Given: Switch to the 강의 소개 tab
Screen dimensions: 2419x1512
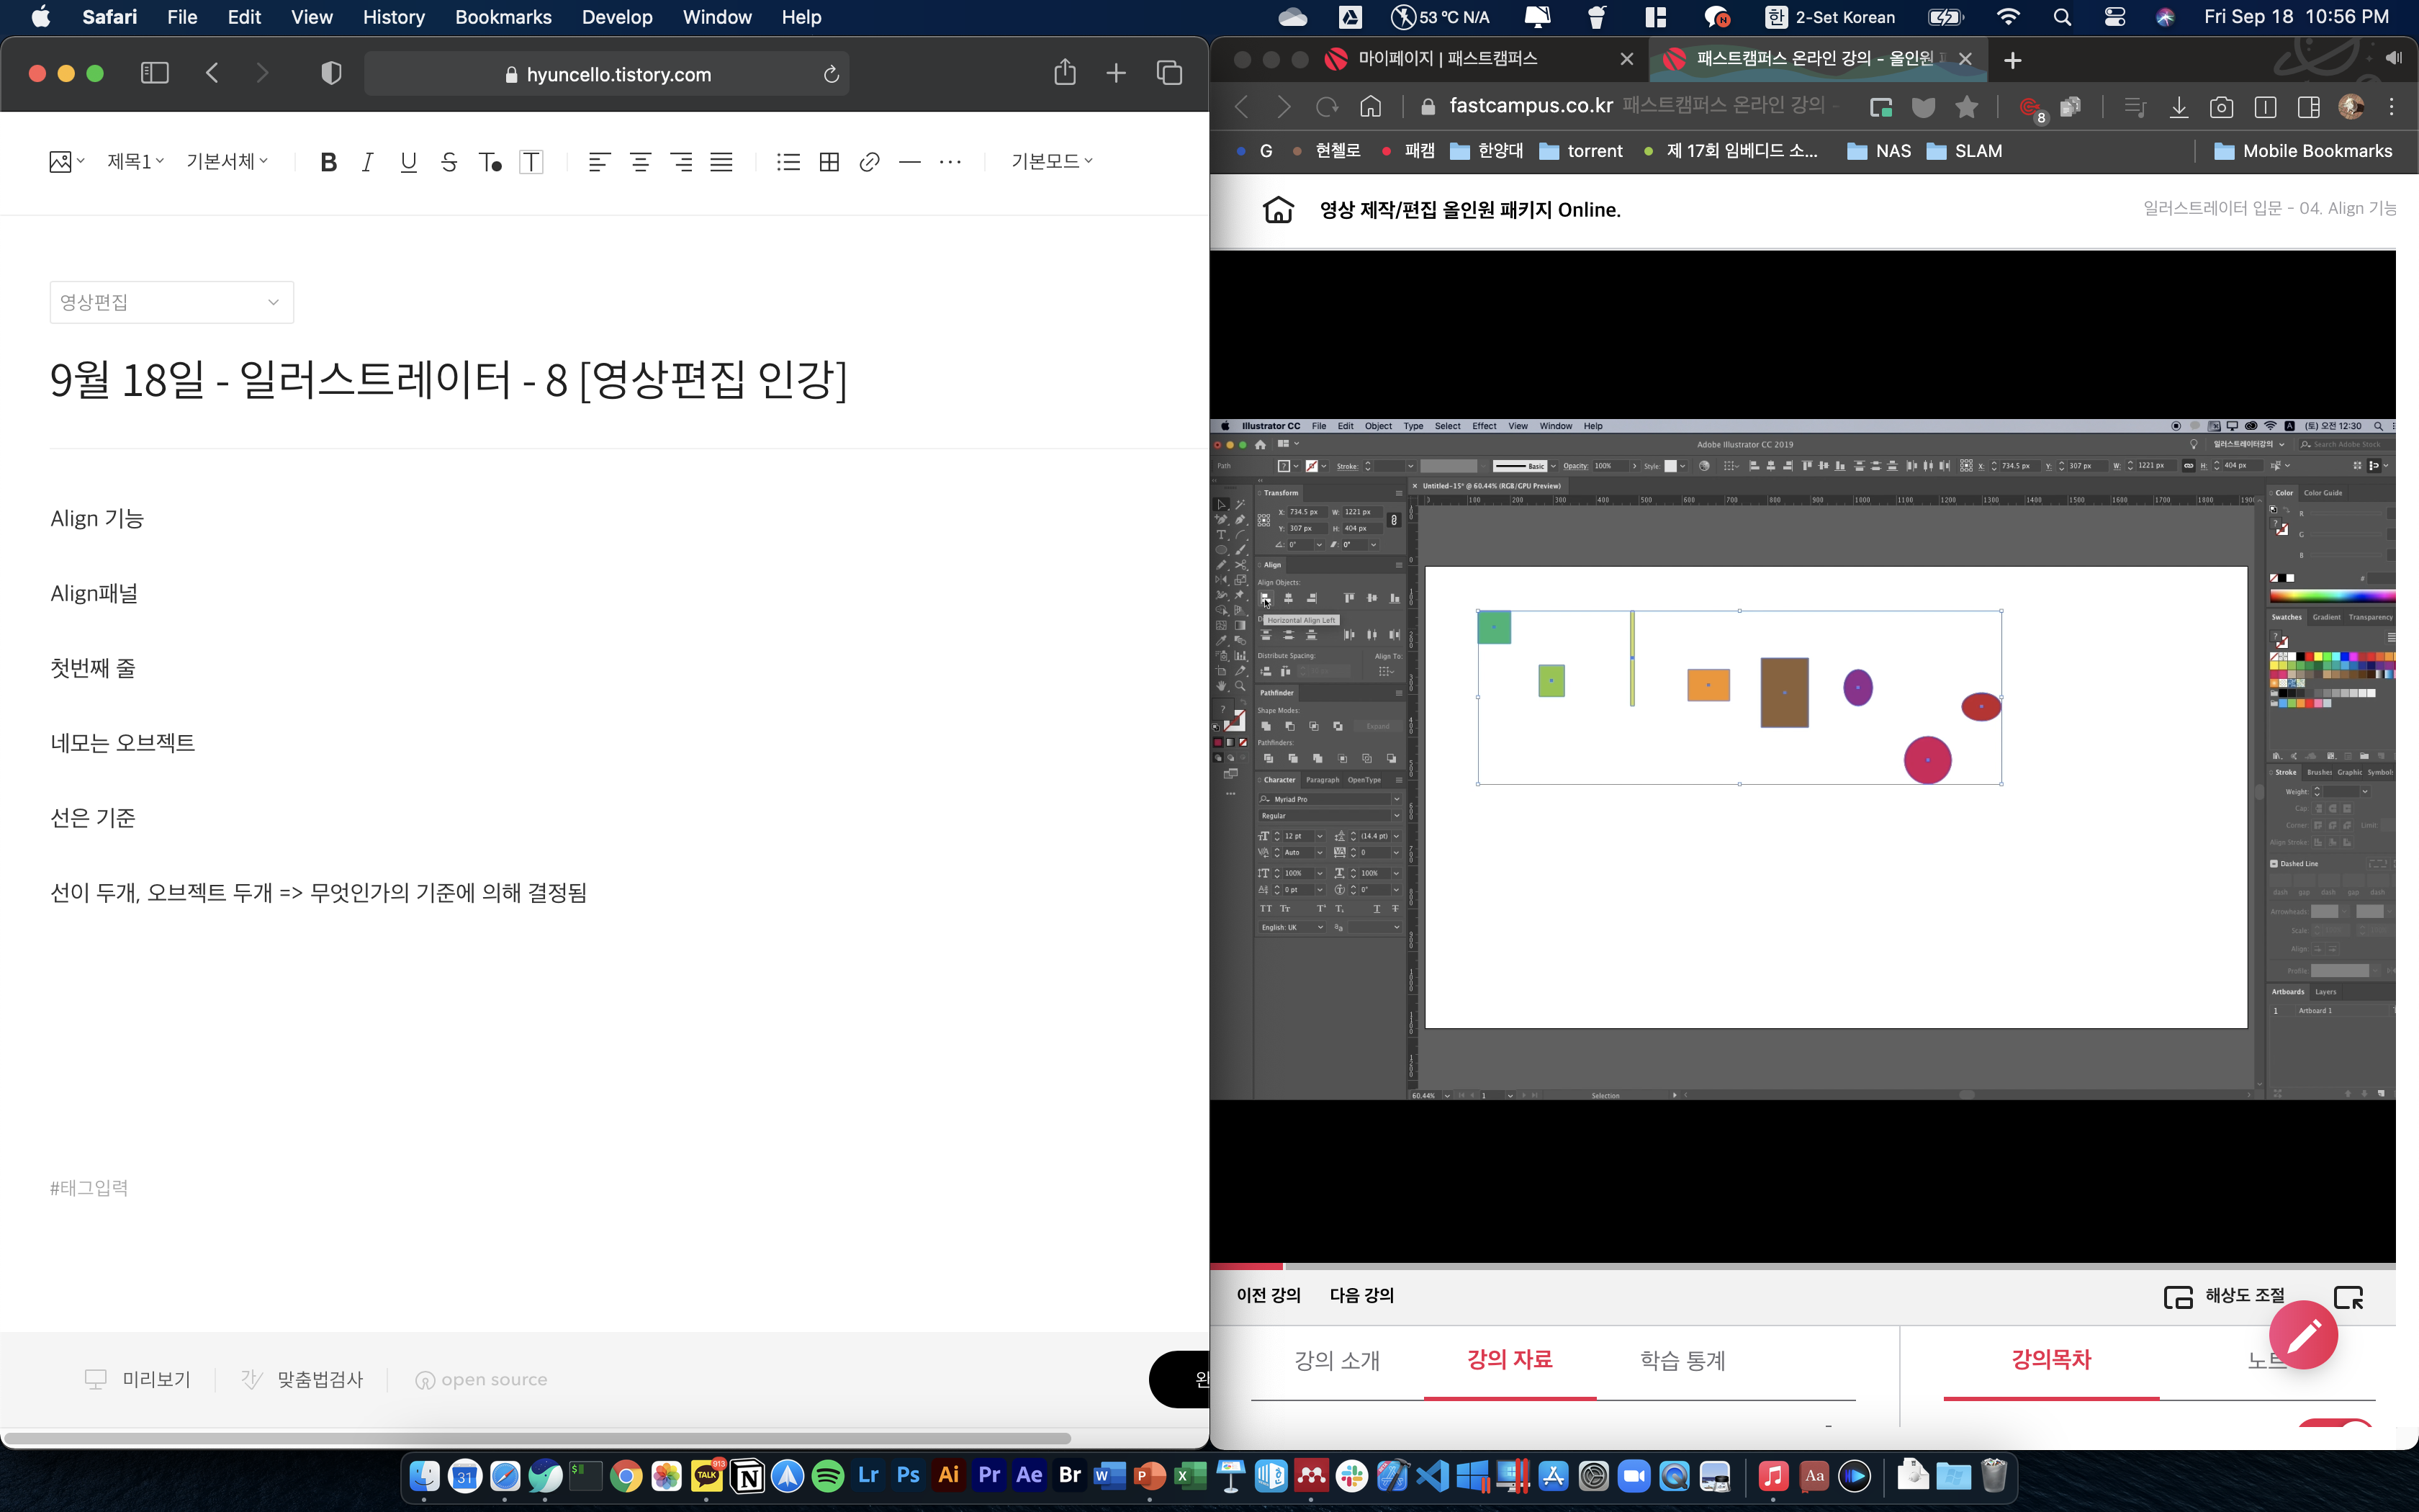Looking at the screenshot, I should coord(1336,1360).
